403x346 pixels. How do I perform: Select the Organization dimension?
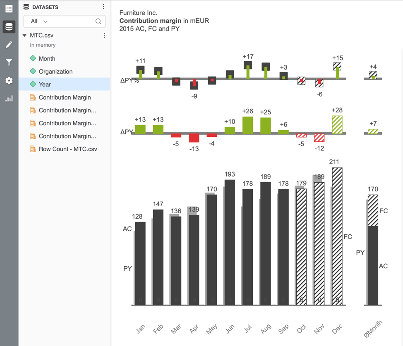(55, 71)
